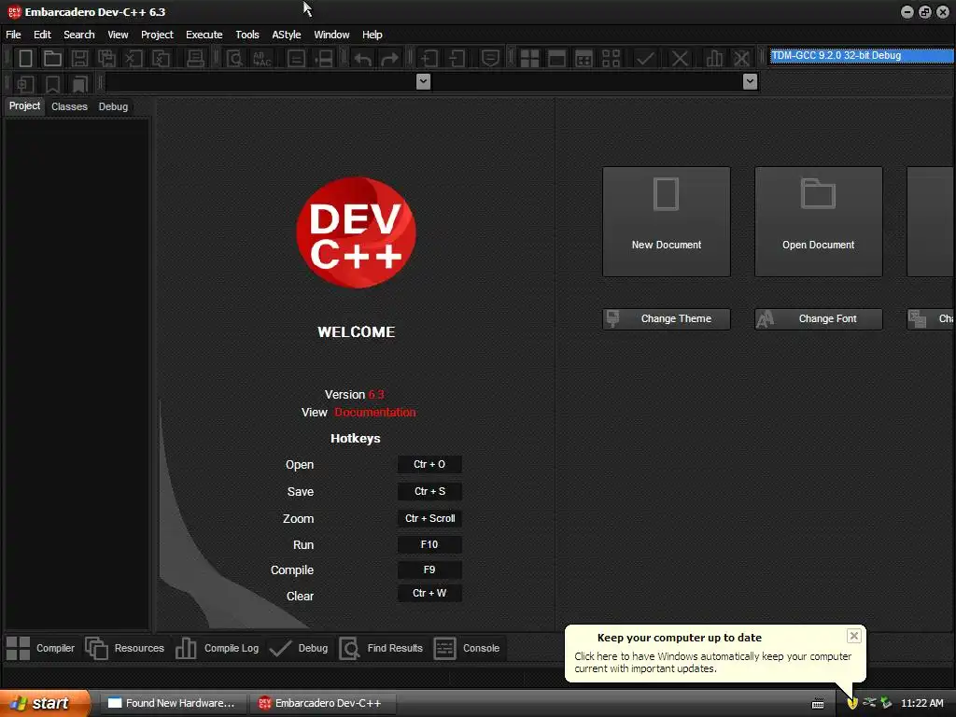This screenshot has height=717, width=956.
Task: Click the Change Font button
Action: pyautogui.click(x=818, y=319)
